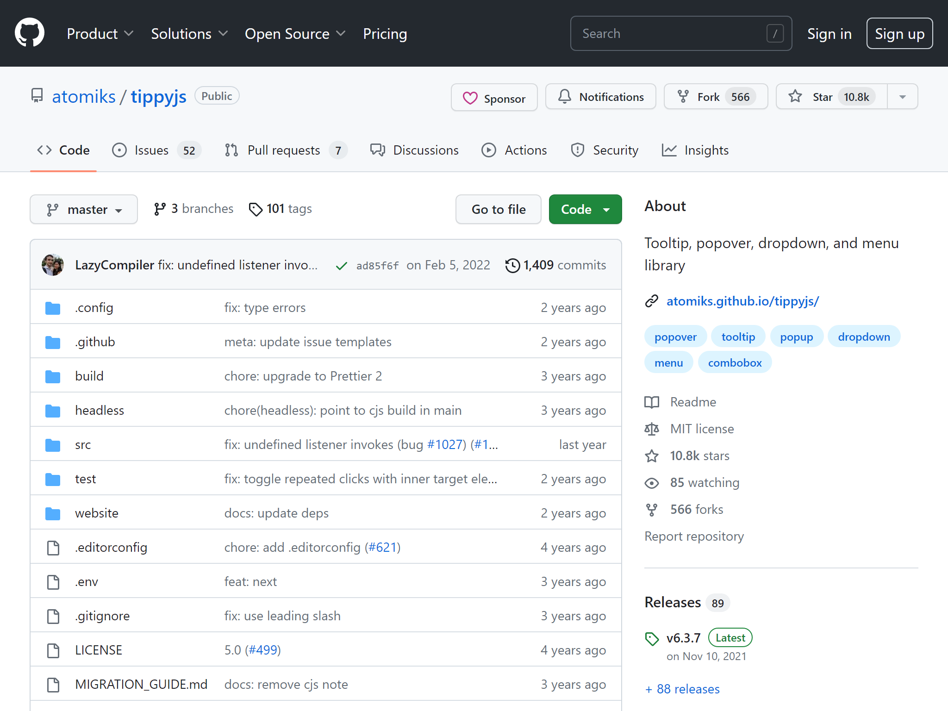The height and width of the screenshot is (711, 948).
Task: Click the Sponsor heart button
Action: pos(494,97)
